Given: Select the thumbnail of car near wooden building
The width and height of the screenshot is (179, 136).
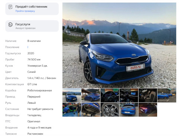Looking at the screenshot, I should click(x=91, y=95).
